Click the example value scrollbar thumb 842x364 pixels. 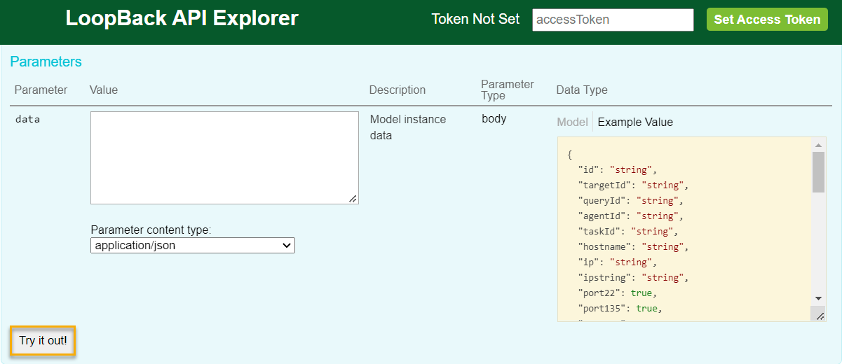coord(818,171)
